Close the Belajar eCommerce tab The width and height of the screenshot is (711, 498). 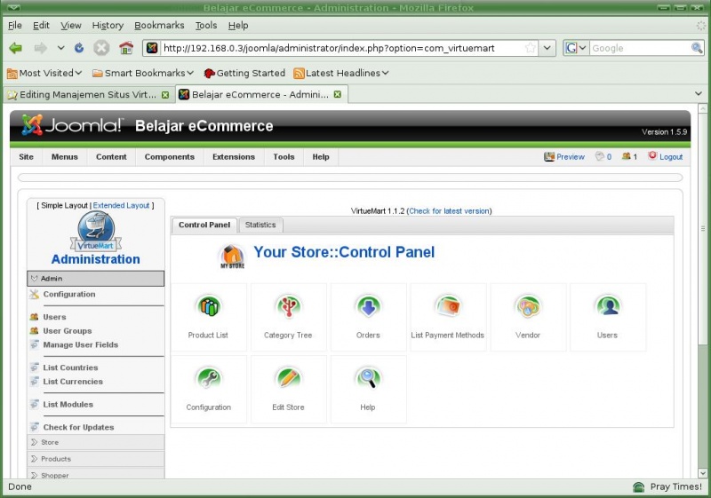pyautogui.click(x=338, y=94)
